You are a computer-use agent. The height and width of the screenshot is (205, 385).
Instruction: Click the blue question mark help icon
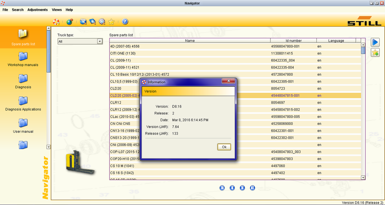(125, 22)
